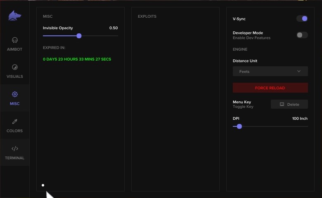This screenshot has width=322, height=198.
Task: Select the Visuals icon in sidebar
Action: 15,67
